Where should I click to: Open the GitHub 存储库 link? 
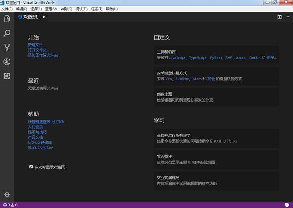(x=40, y=142)
